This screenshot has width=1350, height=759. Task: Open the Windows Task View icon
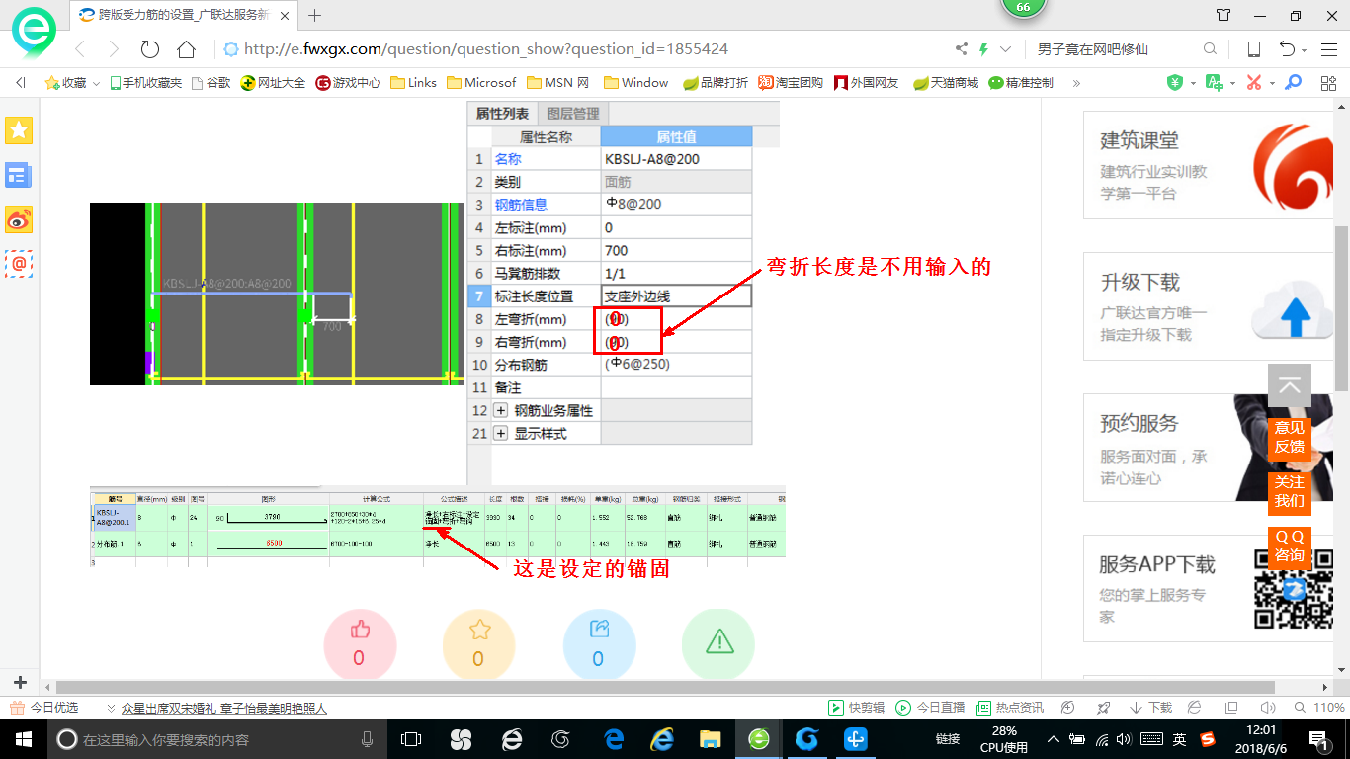[410, 739]
